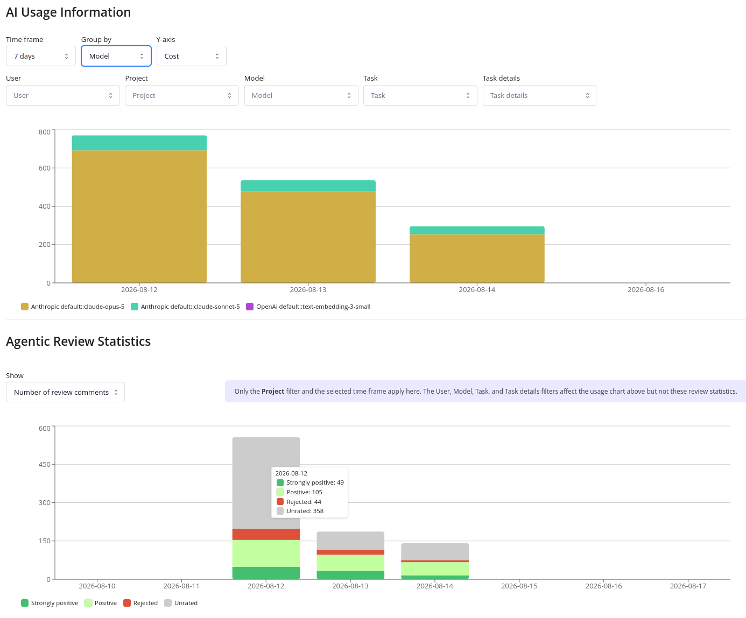
Task: Click the Agentic Review Statistics heading
Action: pyautogui.click(x=78, y=342)
